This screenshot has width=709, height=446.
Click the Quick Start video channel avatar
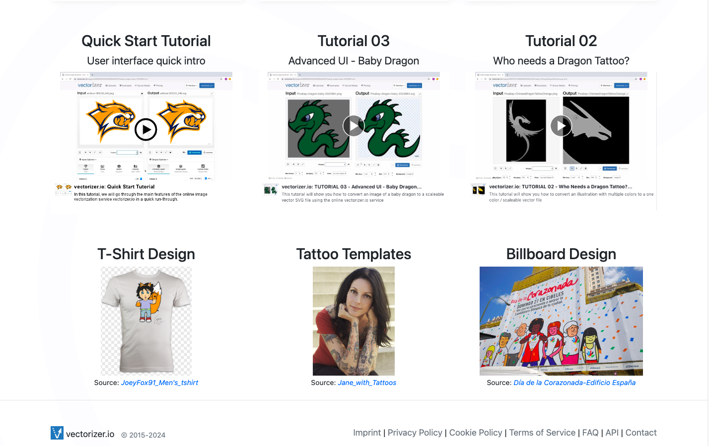coord(64,189)
